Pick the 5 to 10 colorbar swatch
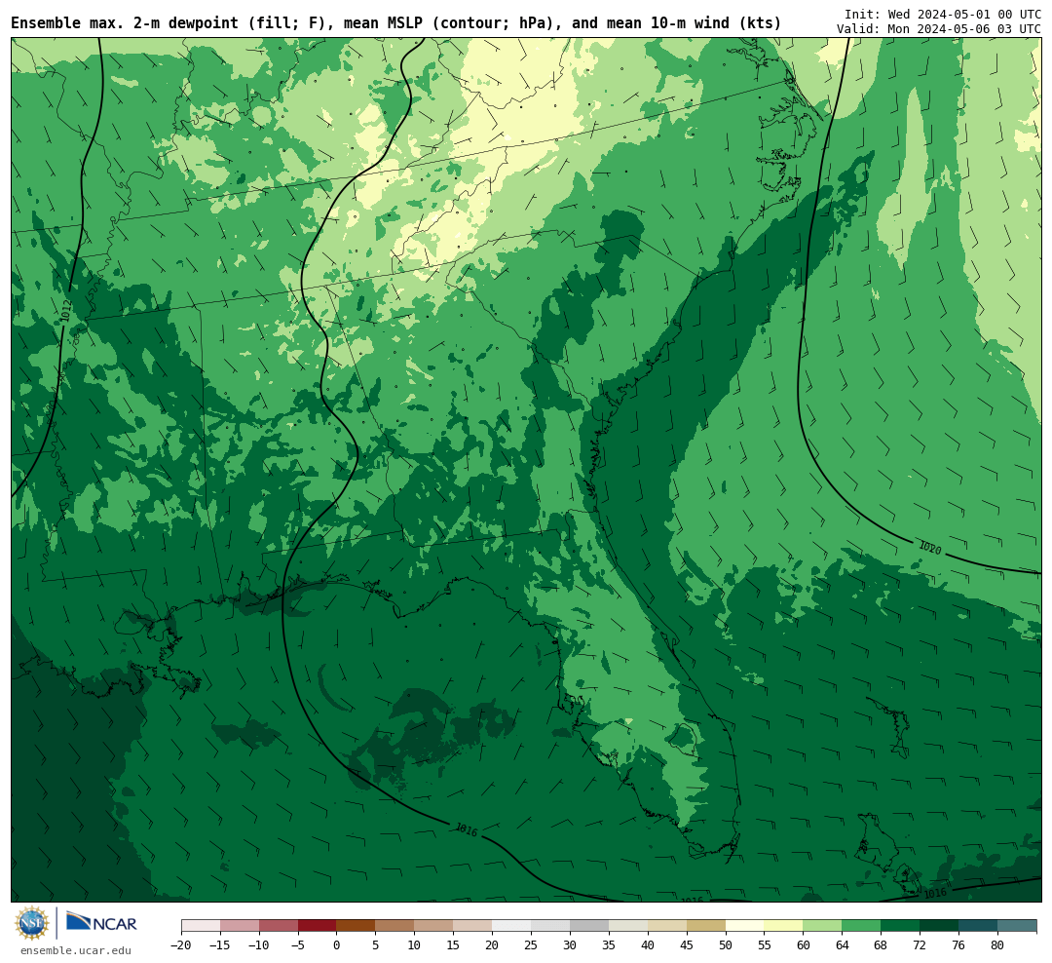 [x=395, y=926]
